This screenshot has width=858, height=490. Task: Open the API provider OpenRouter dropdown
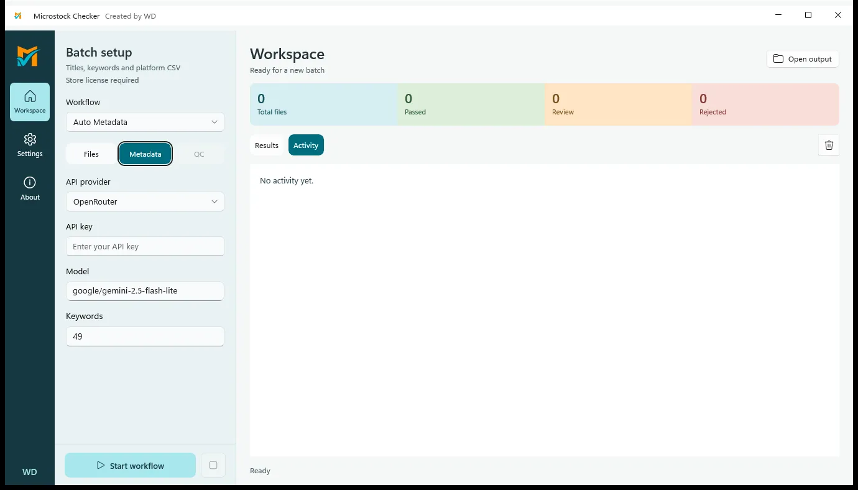click(145, 201)
